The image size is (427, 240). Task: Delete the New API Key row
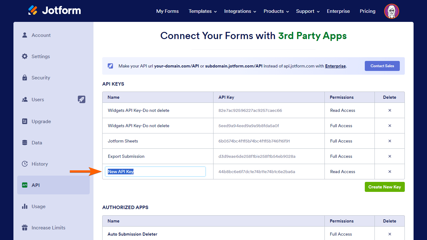point(389,172)
